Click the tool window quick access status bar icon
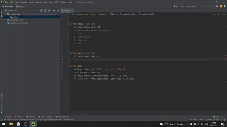 2,120
